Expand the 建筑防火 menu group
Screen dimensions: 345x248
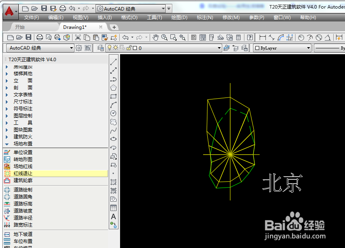[x=7, y=137]
